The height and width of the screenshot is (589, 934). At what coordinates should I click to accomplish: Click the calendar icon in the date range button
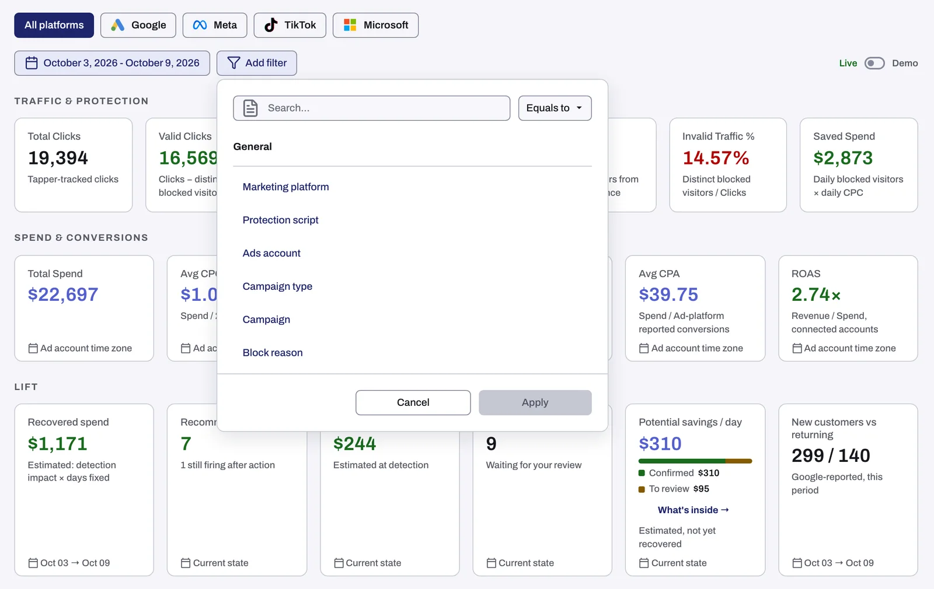pos(32,63)
